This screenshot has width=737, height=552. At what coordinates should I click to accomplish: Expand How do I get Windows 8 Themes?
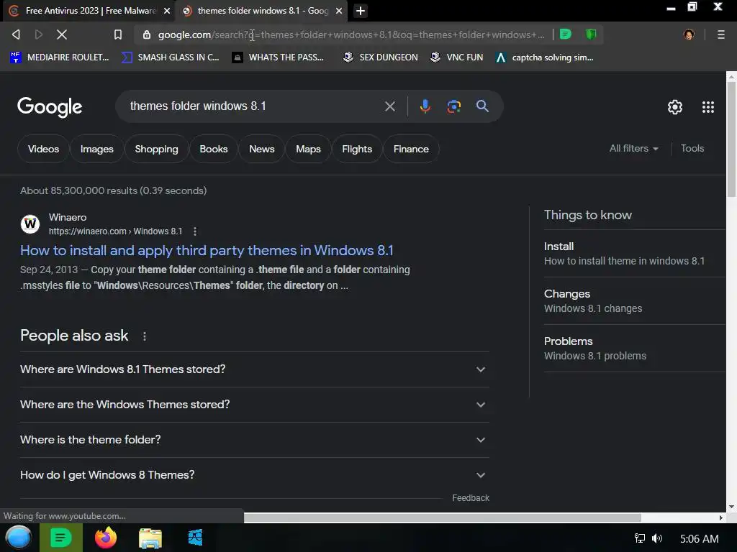click(x=254, y=475)
